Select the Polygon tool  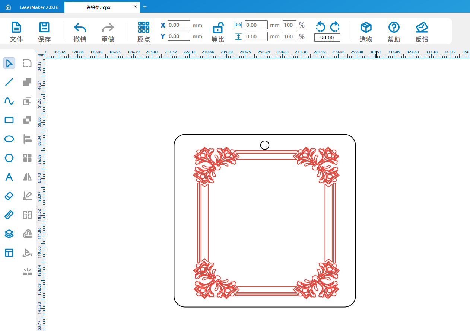(x=9, y=158)
